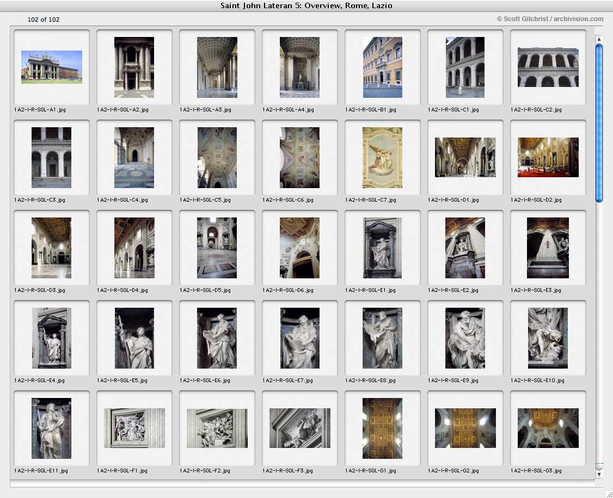Select the thumbnail image above 1A2-I-R-SGL-D5.jpg
The width and height of the screenshot is (613, 498).
coord(217,248)
